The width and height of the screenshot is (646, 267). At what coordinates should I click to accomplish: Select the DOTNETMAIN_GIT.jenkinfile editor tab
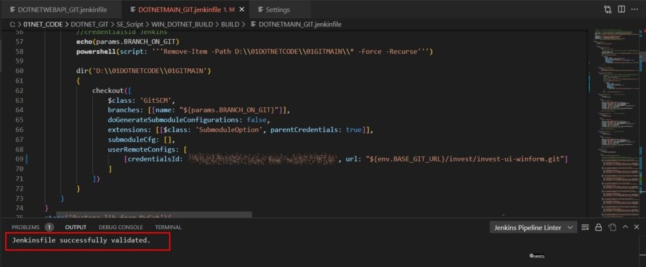186,9
